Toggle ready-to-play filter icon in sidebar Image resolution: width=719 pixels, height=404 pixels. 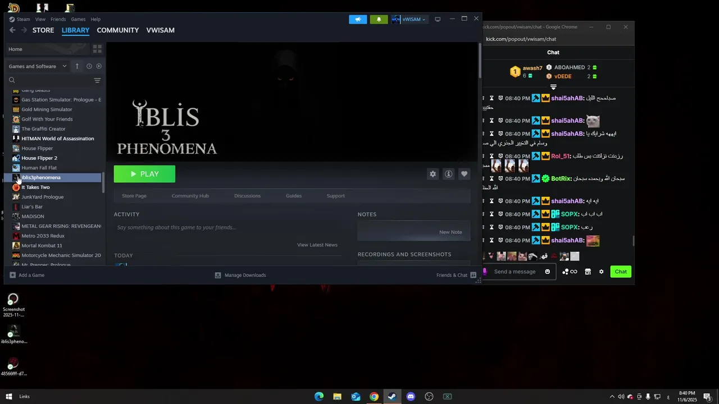pyautogui.click(x=99, y=66)
